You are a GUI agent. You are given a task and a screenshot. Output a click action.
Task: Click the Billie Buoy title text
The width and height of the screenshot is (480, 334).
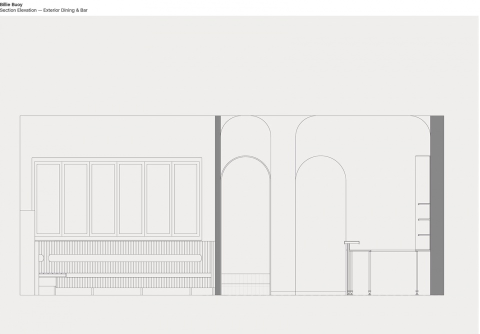(x=11, y=4)
